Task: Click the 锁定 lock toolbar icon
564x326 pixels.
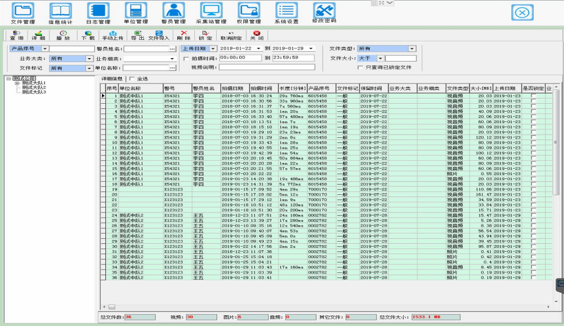Action: click(206, 35)
